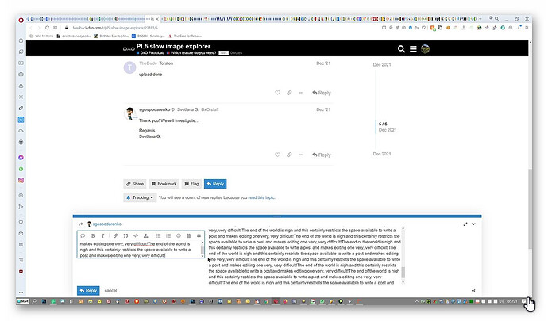Insert a blockquote with the quote icon
The width and height of the screenshot is (548, 321).
pyautogui.click(x=125, y=236)
